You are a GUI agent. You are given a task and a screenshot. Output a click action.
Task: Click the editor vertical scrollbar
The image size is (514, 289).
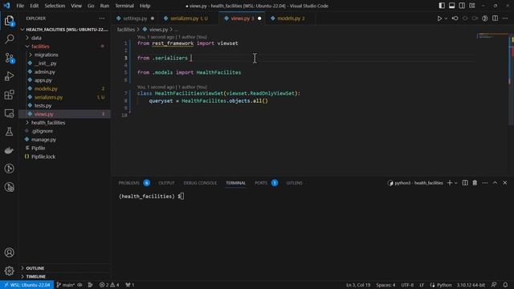[x=511, y=79]
